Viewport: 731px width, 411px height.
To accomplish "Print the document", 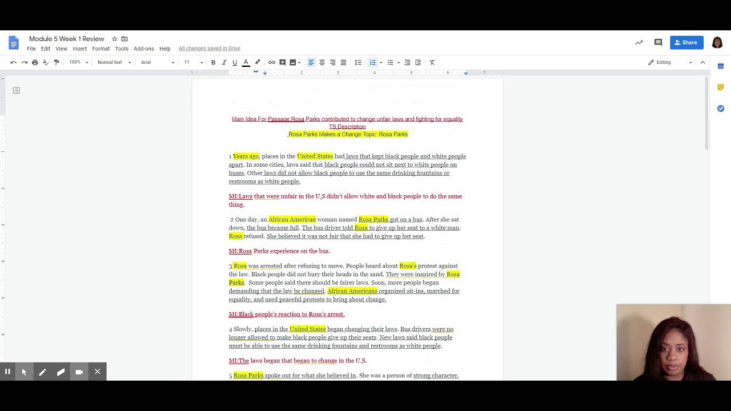I will click(35, 62).
